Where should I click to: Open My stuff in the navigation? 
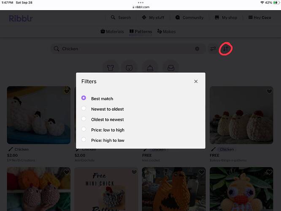point(153,18)
